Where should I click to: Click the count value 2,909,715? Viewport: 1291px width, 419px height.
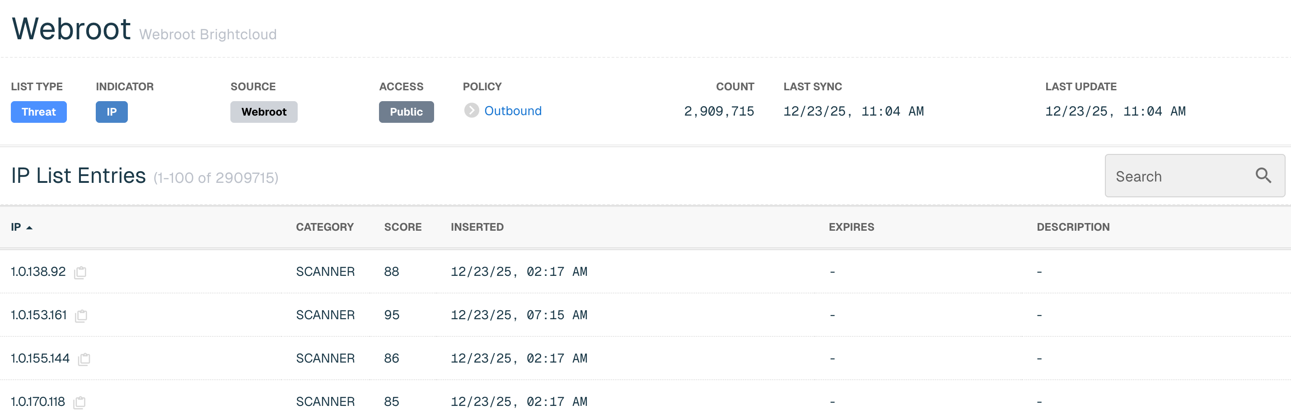719,111
